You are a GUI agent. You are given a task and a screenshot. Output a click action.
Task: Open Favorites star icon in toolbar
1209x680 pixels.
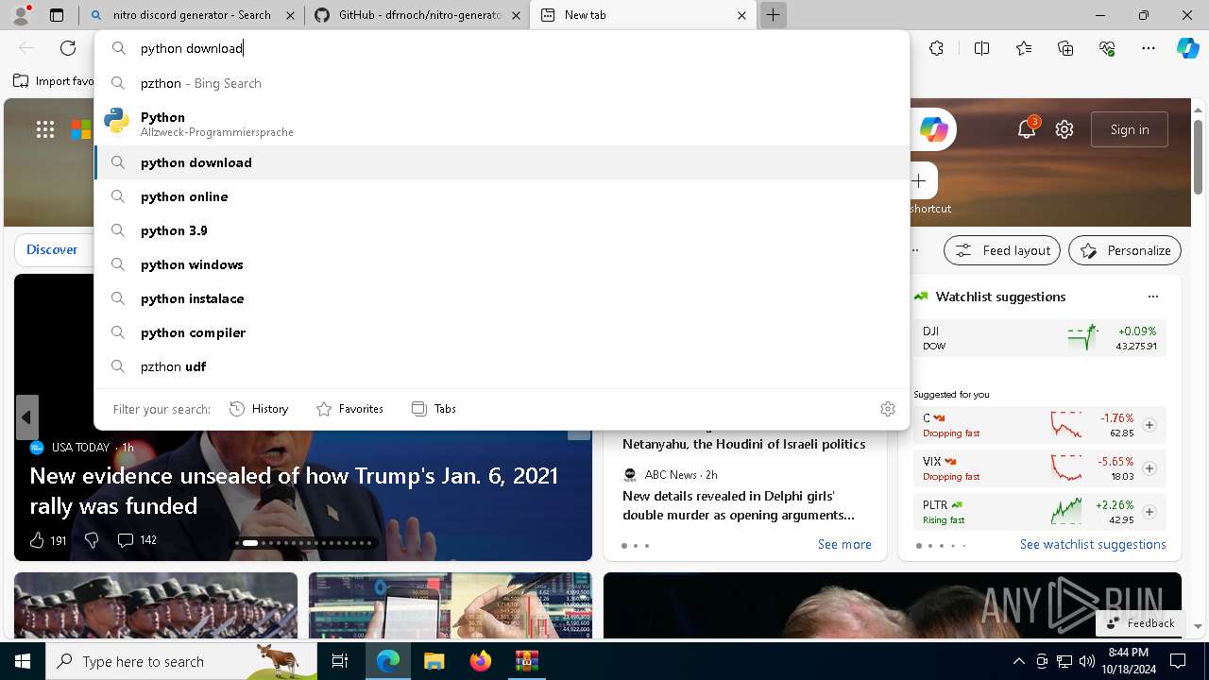click(1024, 48)
